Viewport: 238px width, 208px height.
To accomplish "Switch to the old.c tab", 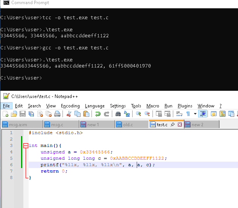I will coord(132,125).
